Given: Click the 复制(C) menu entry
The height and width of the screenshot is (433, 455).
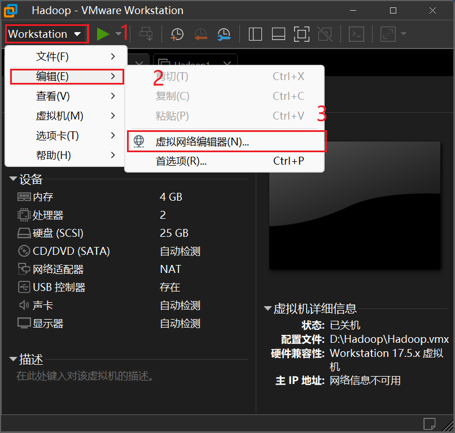Looking at the screenshot, I should [225, 96].
